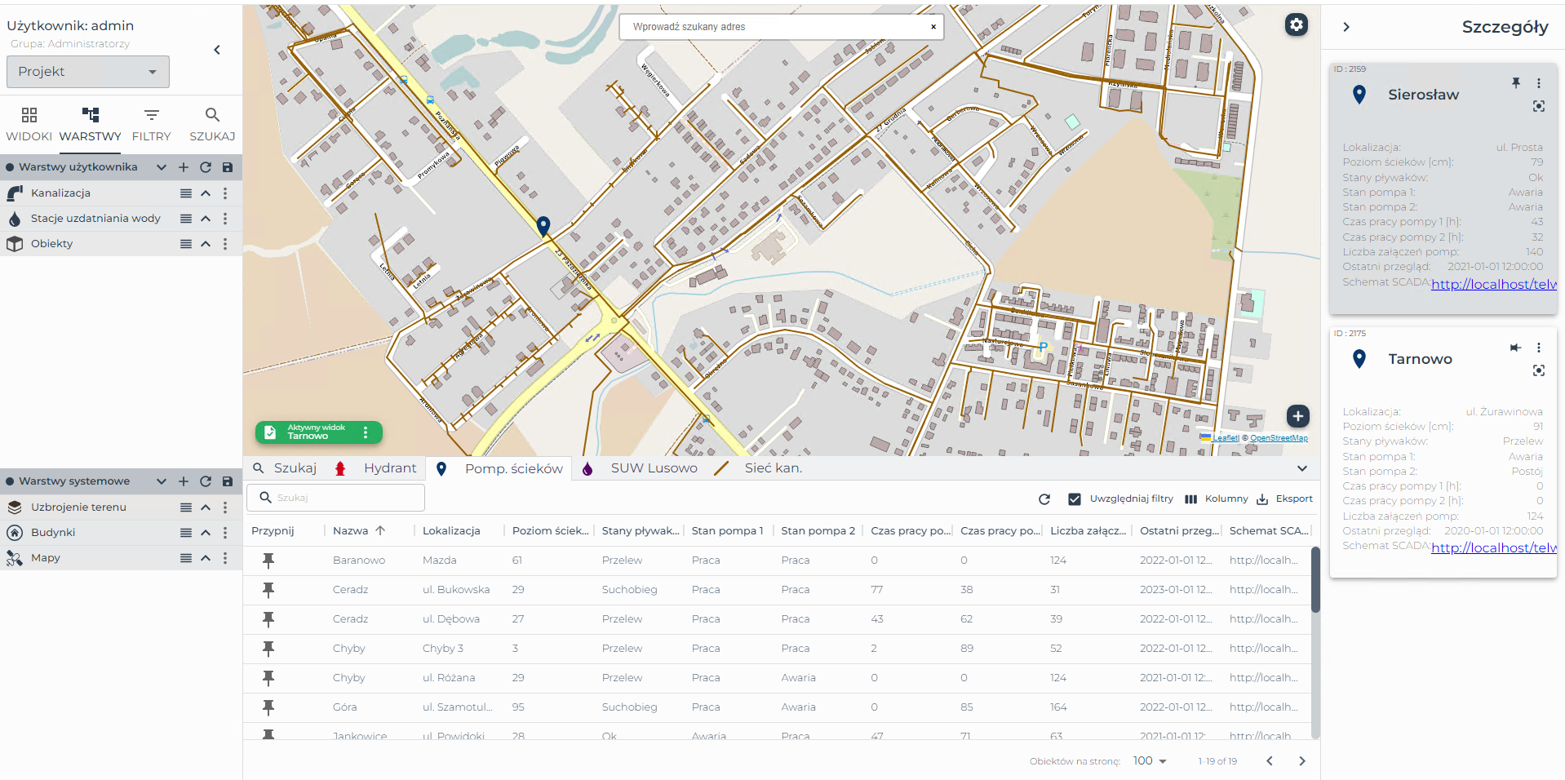Open Obiekty more options menu
The height and width of the screenshot is (780, 1565).
tap(225, 244)
